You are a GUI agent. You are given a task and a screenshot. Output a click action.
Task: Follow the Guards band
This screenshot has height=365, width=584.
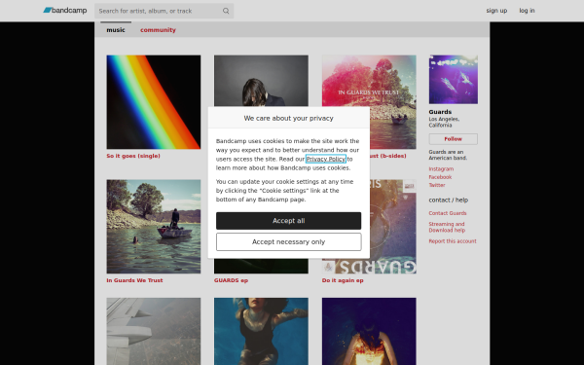point(454,139)
